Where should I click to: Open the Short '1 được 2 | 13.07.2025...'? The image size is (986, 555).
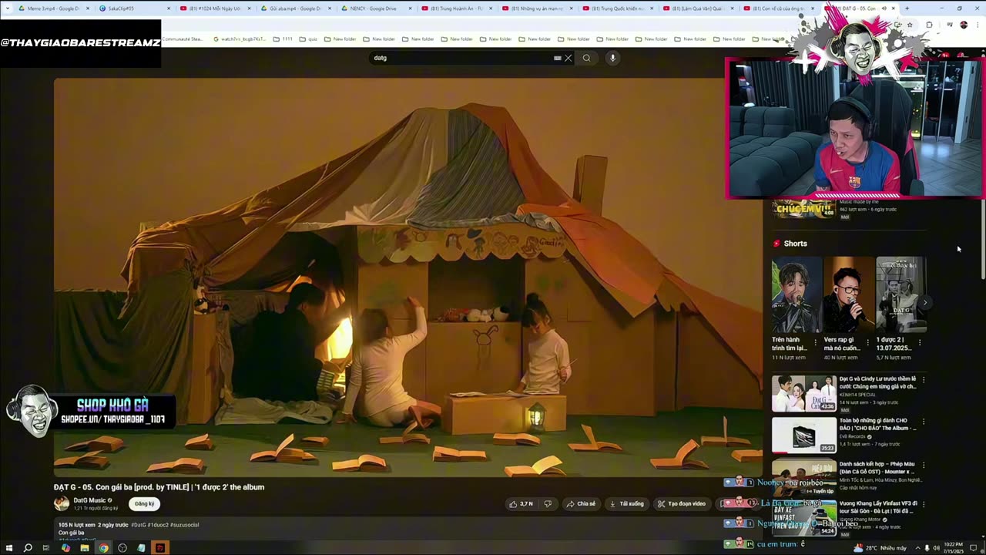coord(900,294)
